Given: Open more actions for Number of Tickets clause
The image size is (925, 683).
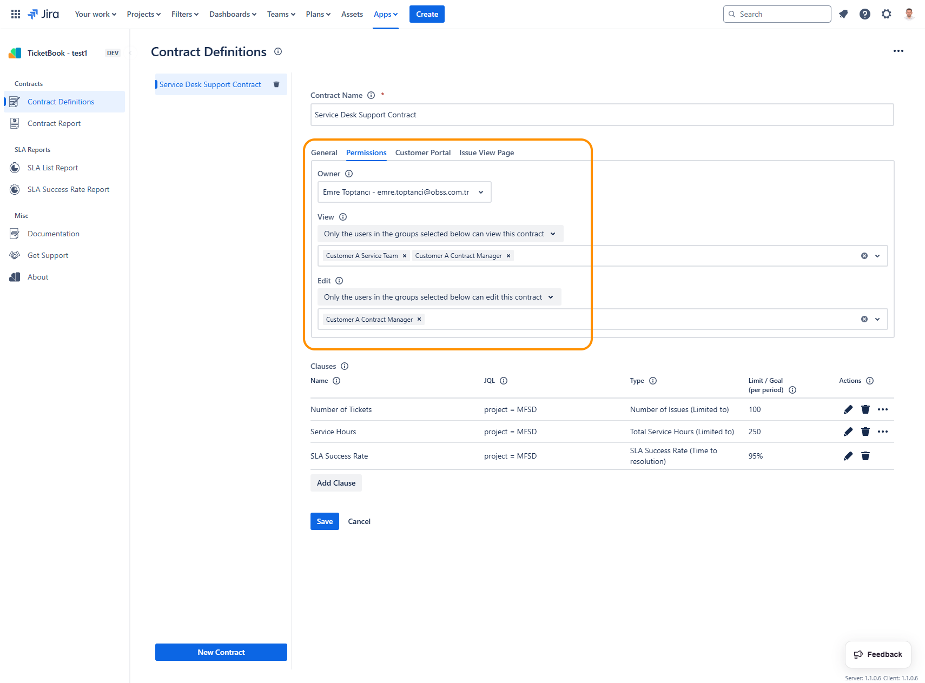Looking at the screenshot, I should (882, 409).
